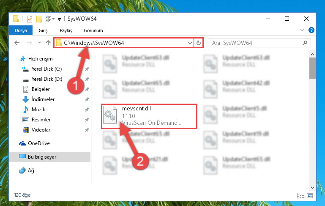Expand the address bar history dropdown
This screenshot has height=206, width=325.
click(x=190, y=43)
